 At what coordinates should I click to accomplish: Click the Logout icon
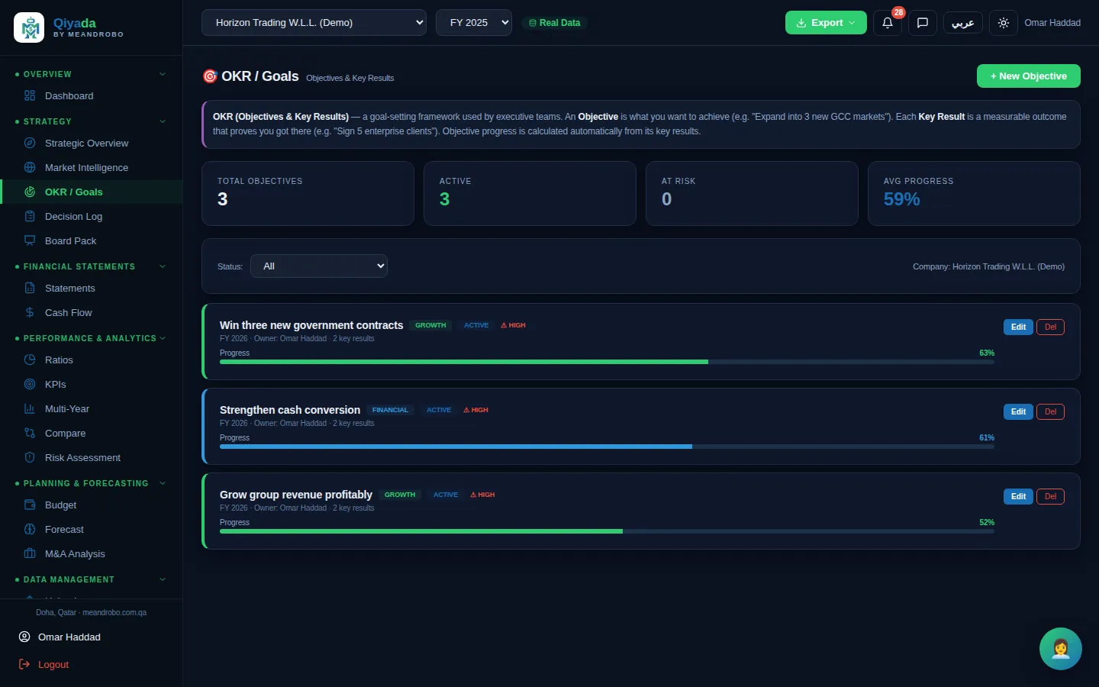click(x=24, y=665)
